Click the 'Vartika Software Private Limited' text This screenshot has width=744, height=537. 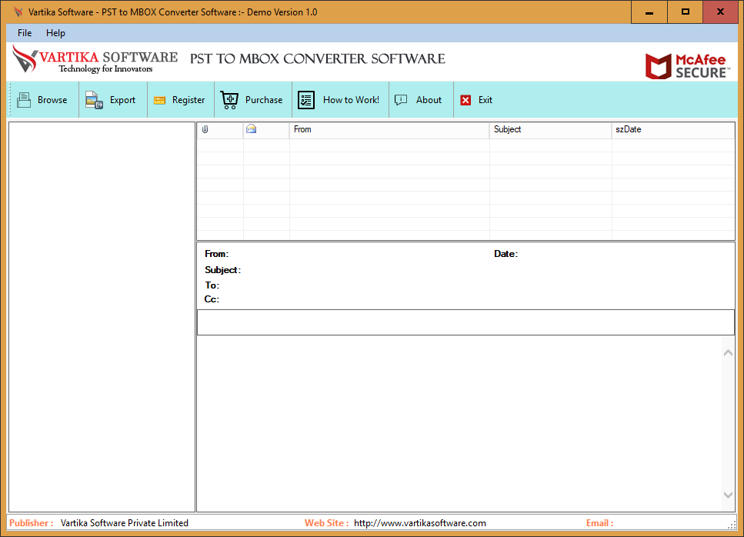click(125, 523)
